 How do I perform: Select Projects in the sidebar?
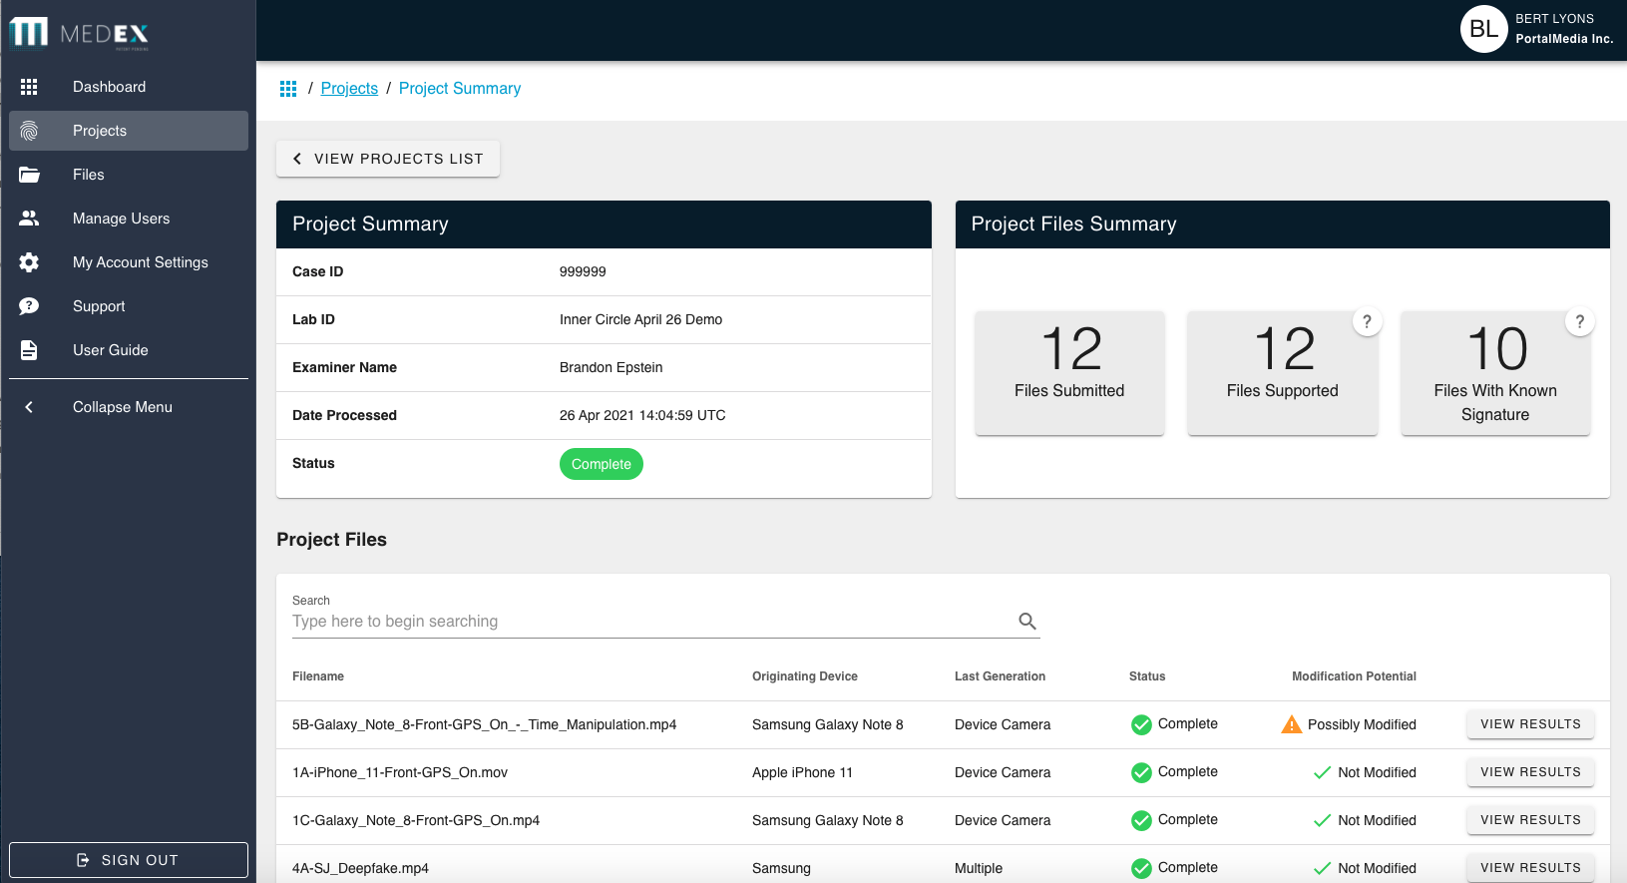click(x=129, y=131)
